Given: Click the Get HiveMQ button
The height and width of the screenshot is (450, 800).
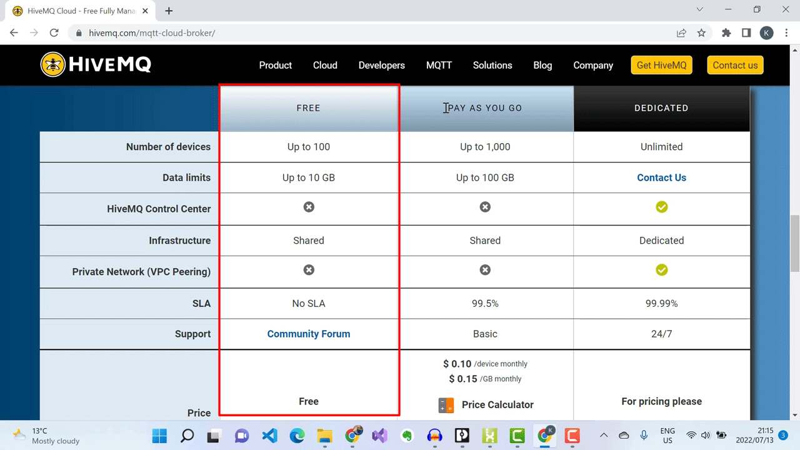Looking at the screenshot, I should coord(661,65).
